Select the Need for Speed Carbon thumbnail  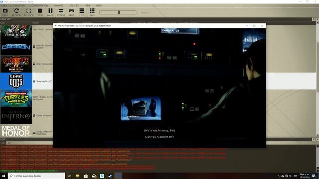[16, 47]
